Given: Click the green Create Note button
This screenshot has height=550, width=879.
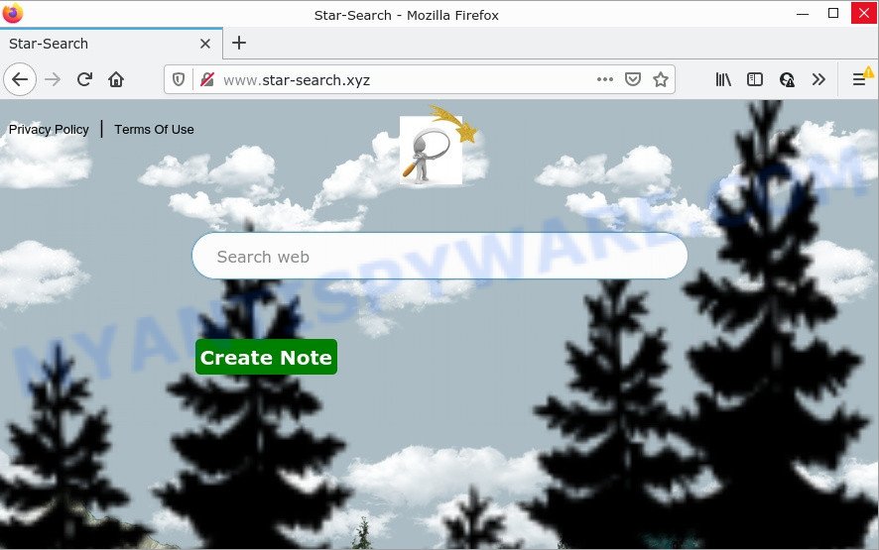Looking at the screenshot, I should [266, 357].
